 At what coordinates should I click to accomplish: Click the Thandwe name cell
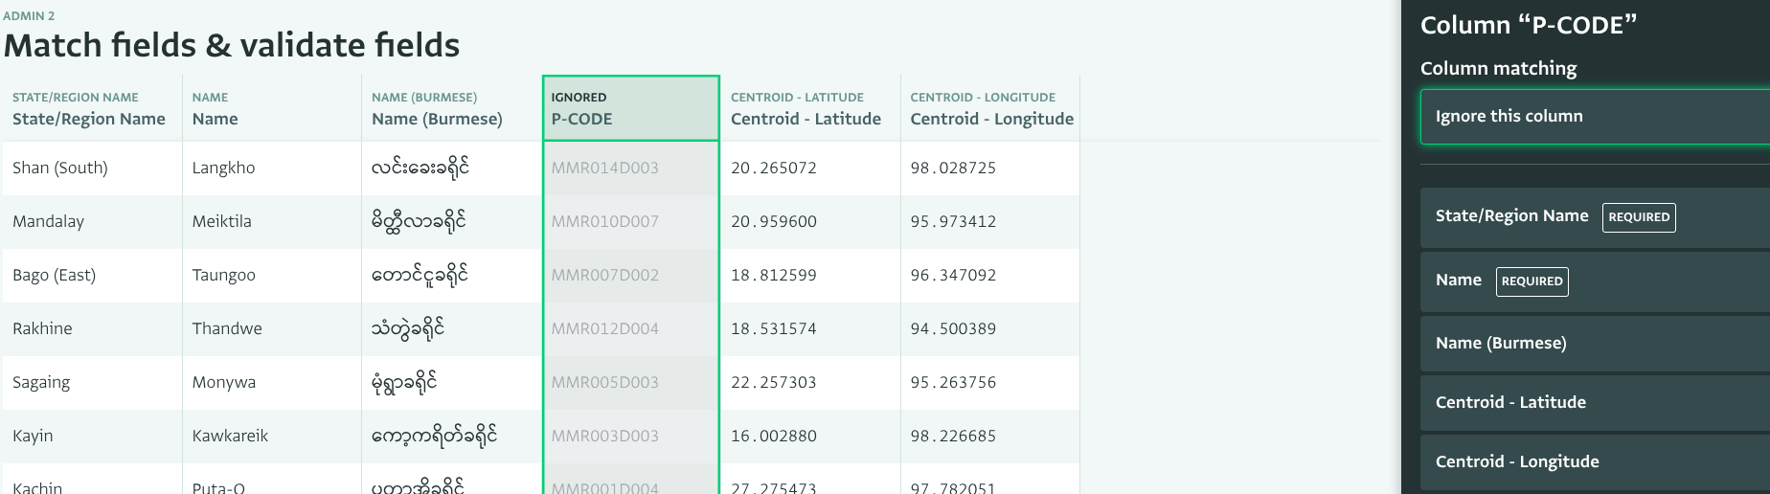point(272,329)
